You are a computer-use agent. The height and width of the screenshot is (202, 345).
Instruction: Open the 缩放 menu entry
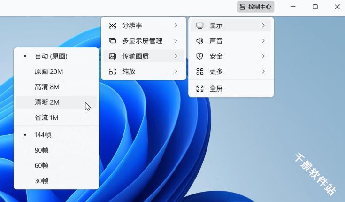tap(144, 71)
